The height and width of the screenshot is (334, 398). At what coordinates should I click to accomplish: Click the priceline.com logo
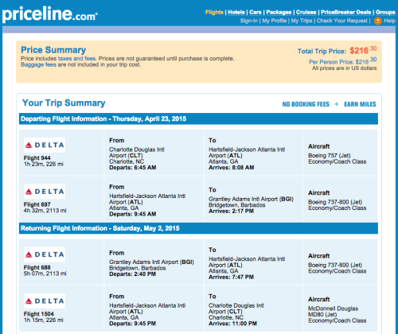(x=50, y=14)
